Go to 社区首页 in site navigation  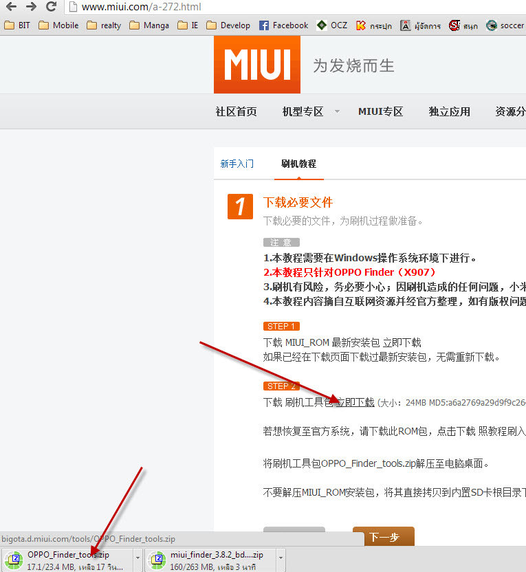236,111
